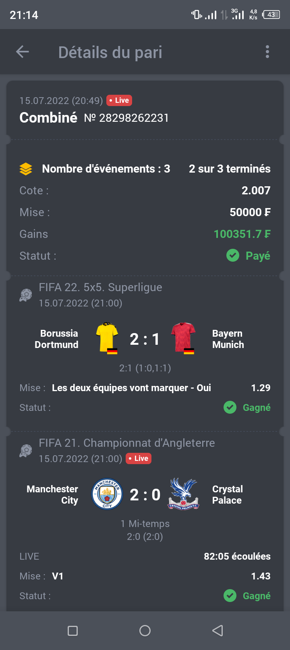Tap the Gagné checkmark for Manchester City bet
Image resolution: width=290 pixels, height=650 pixels.
[x=230, y=596]
